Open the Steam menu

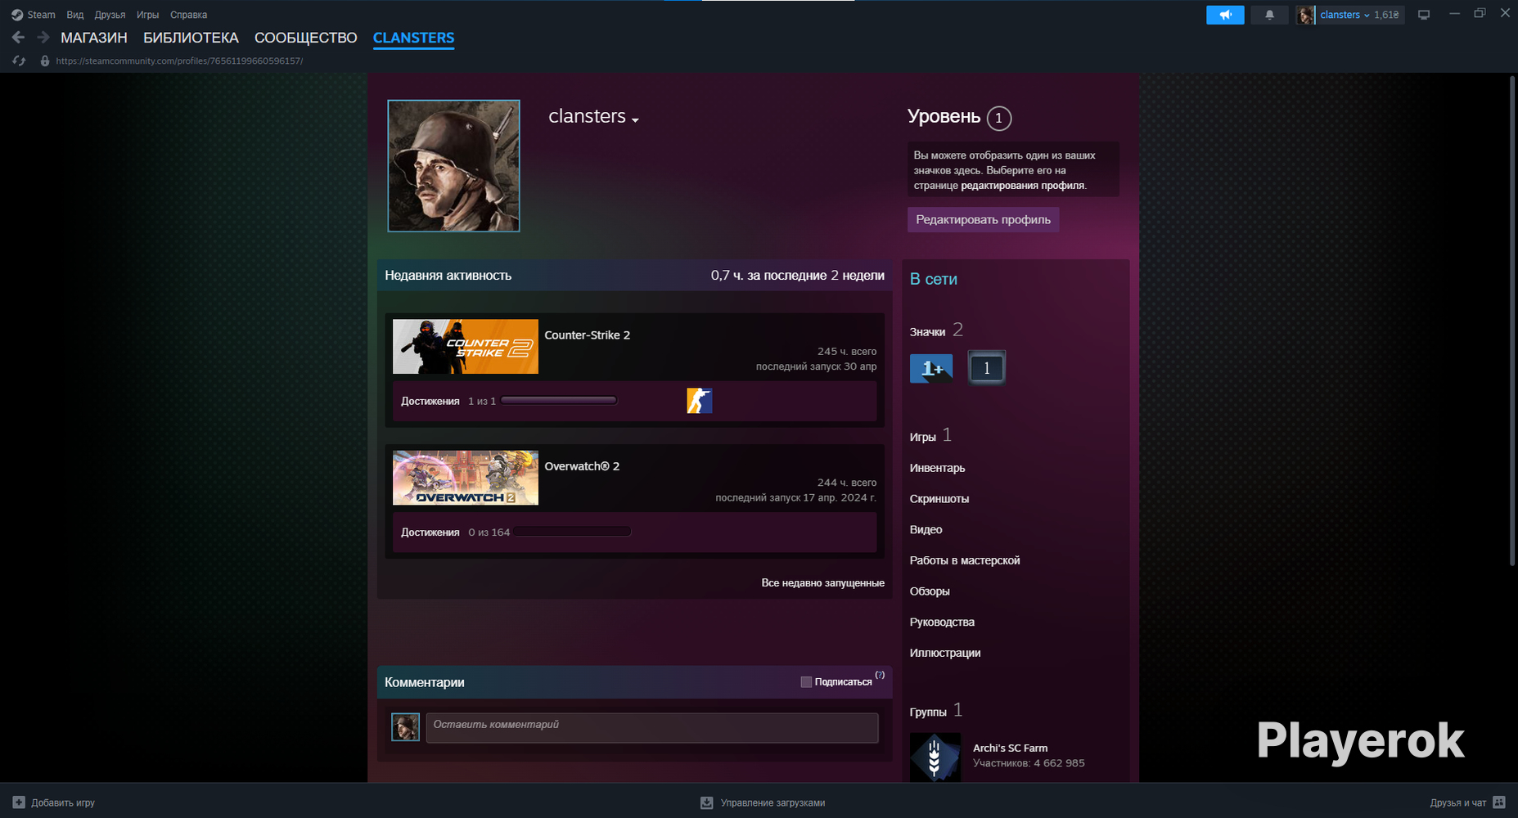coord(41,15)
